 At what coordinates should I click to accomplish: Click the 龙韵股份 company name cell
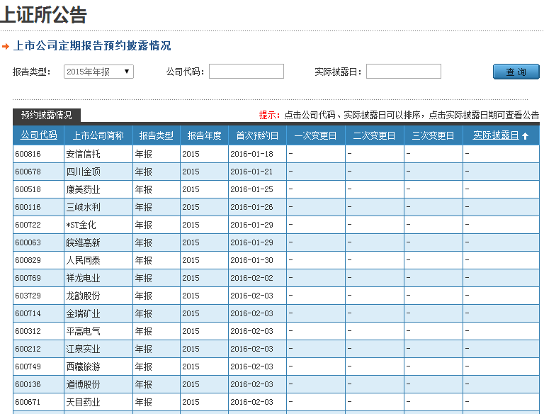[x=83, y=296]
